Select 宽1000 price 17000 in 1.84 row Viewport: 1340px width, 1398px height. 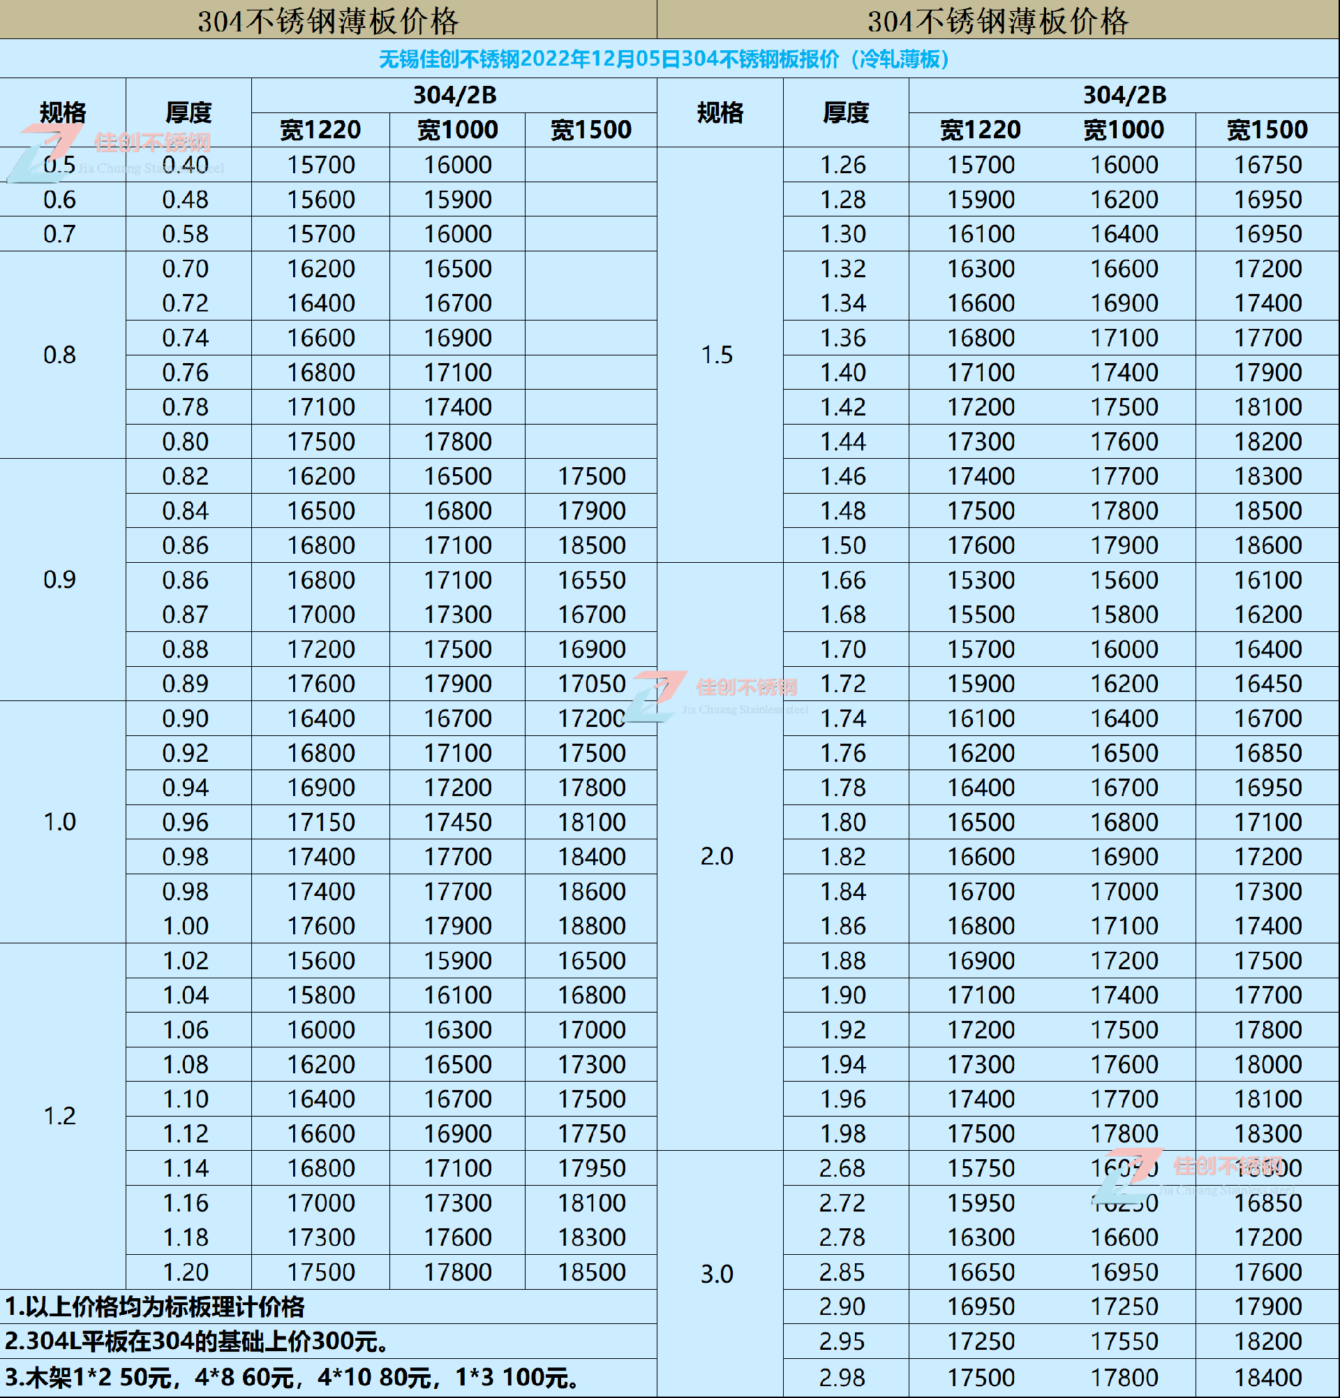click(x=1126, y=892)
